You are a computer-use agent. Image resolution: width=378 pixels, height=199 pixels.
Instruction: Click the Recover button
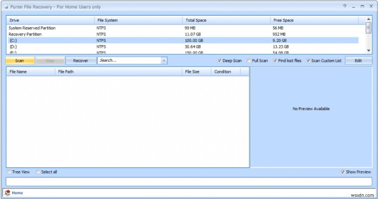tap(80, 61)
